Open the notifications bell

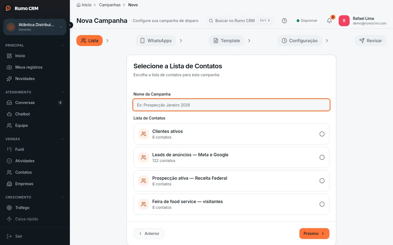click(329, 21)
